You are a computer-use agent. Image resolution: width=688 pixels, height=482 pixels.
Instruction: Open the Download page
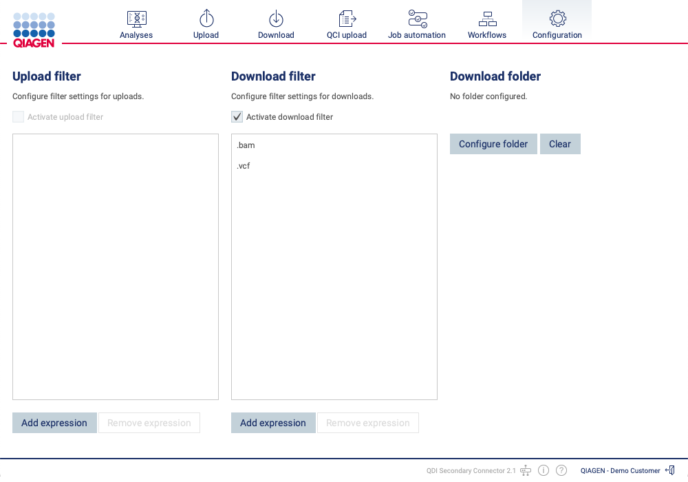[276, 25]
